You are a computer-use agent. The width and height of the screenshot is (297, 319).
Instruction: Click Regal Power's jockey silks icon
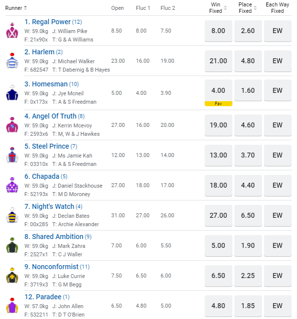pos(12,31)
